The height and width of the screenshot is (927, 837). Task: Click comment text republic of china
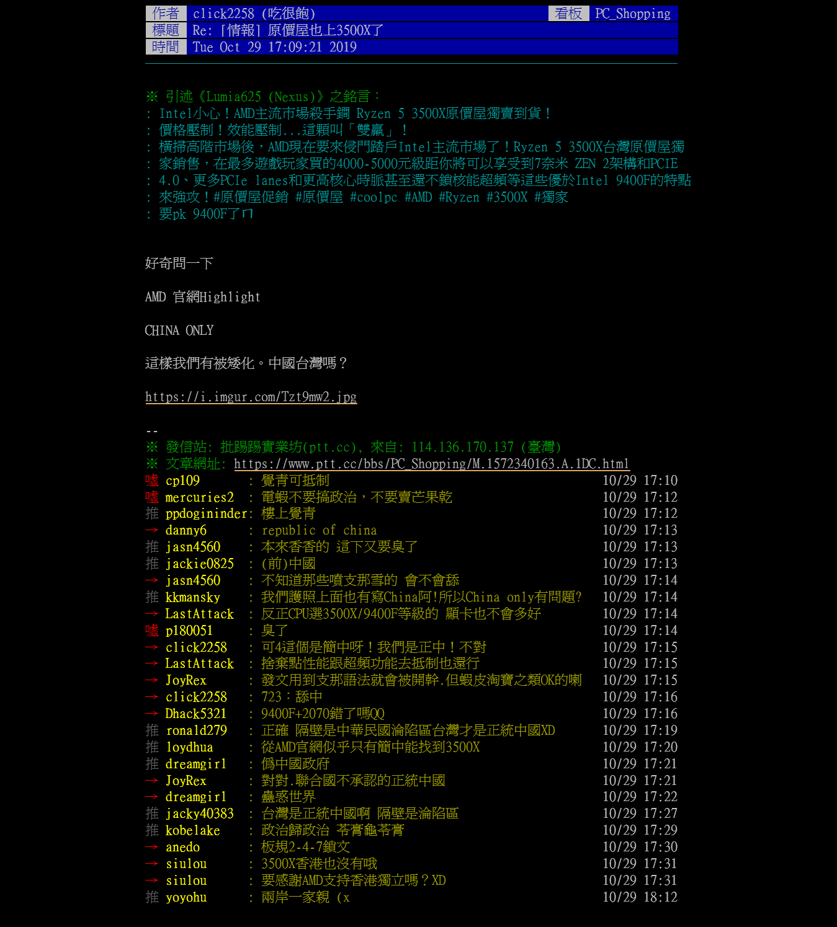[319, 530]
